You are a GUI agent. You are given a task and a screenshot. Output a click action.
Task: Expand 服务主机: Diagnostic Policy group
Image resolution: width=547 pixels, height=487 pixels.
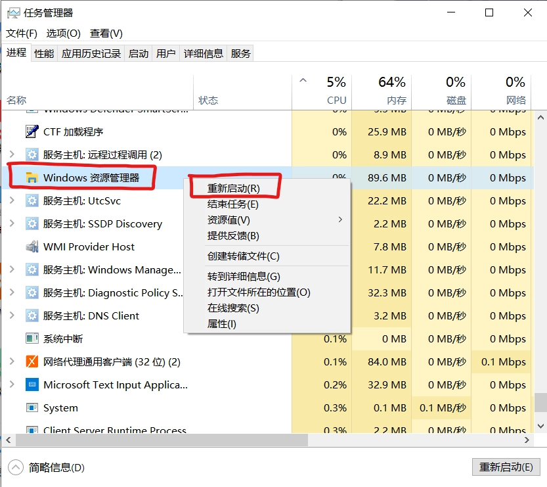coord(12,292)
